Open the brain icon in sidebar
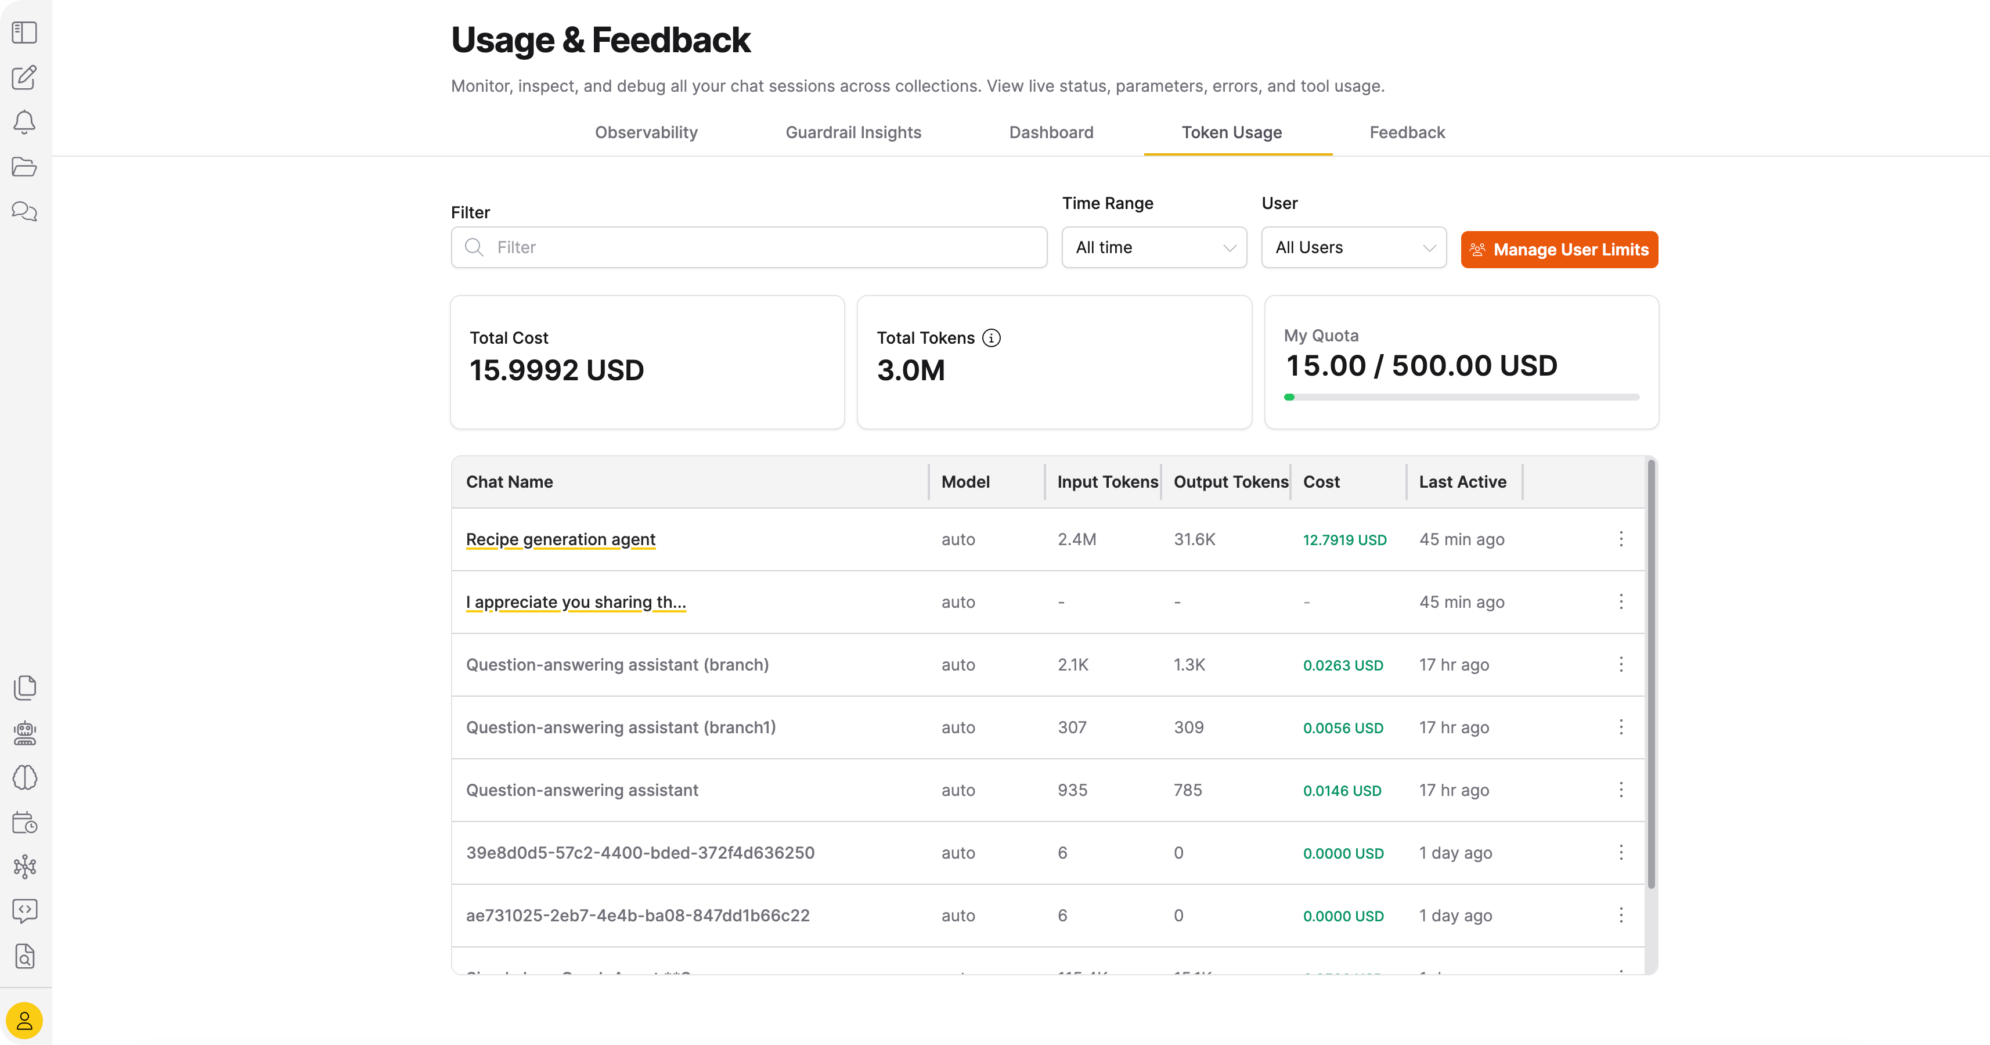 click(x=25, y=777)
